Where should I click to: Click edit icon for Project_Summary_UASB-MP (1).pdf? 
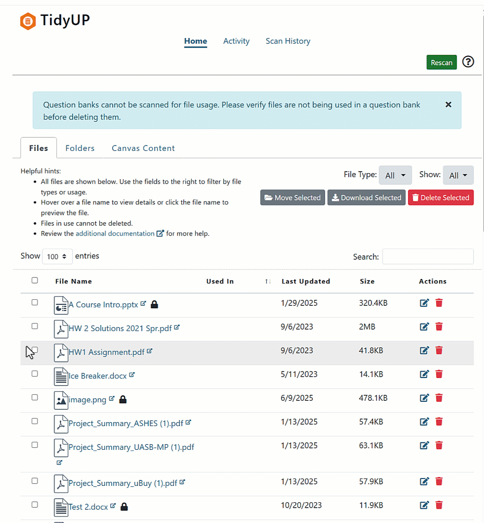coord(424,445)
